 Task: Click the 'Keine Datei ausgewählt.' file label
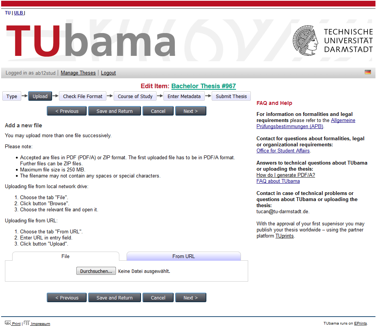(x=144, y=271)
